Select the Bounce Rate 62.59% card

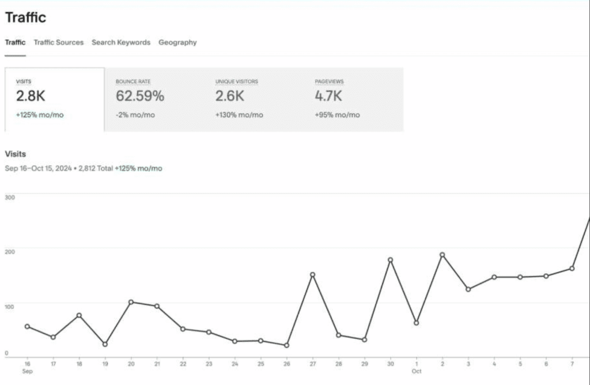(154, 99)
